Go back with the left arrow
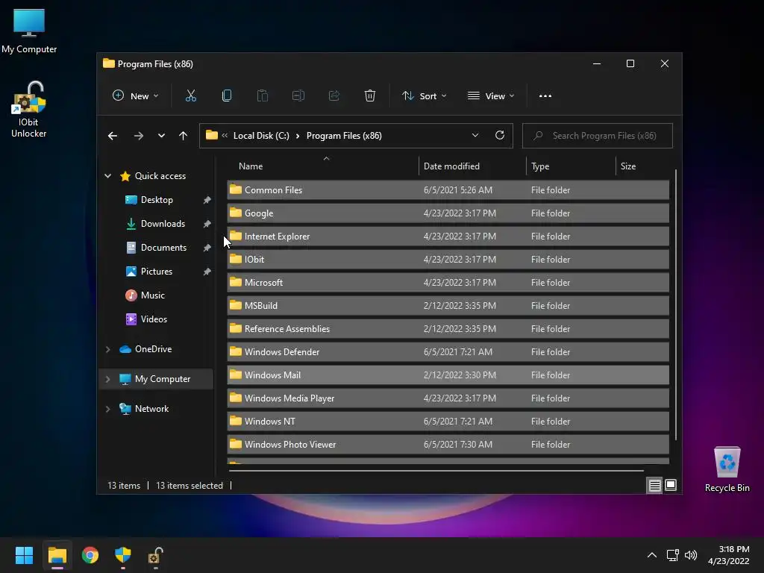Image resolution: width=764 pixels, height=573 pixels. point(113,136)
